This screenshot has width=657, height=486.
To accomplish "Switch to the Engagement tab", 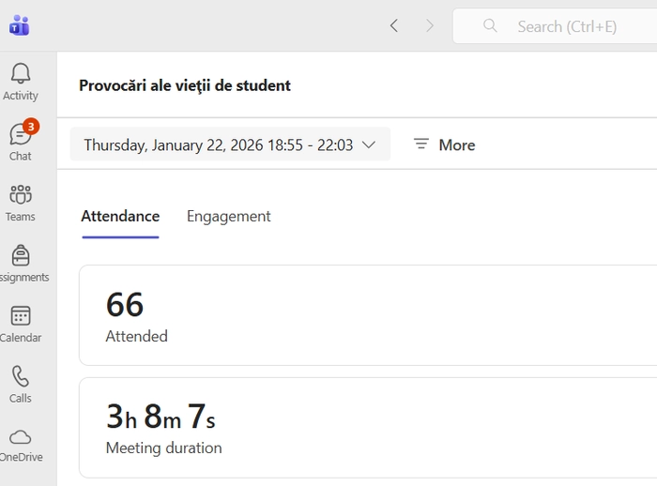I will [x=228, y=216].
